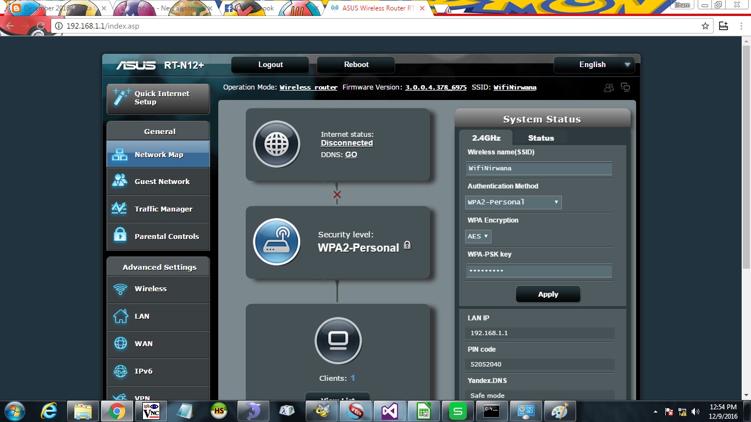
Task: Switch to the Status tab
Action: point(541,138)
